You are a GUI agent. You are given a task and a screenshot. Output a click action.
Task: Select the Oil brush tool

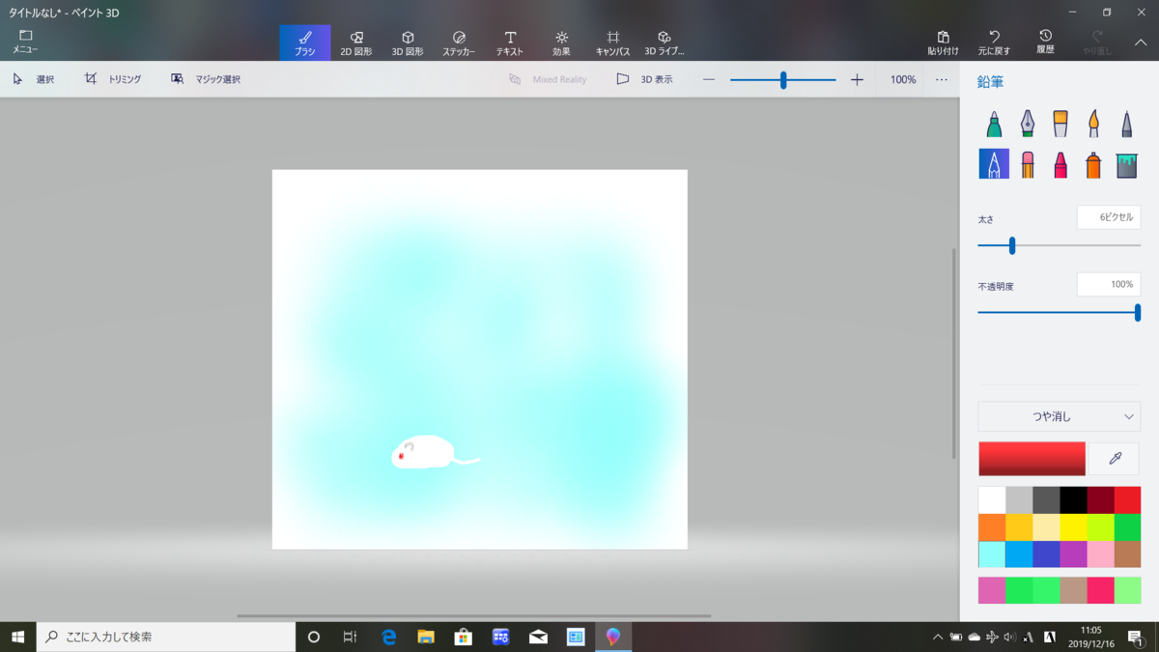[1060, 124]
